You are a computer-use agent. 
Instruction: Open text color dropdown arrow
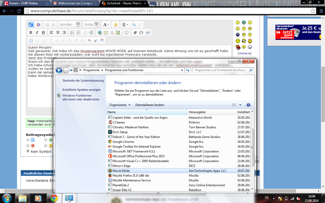(x=108, y=25)
